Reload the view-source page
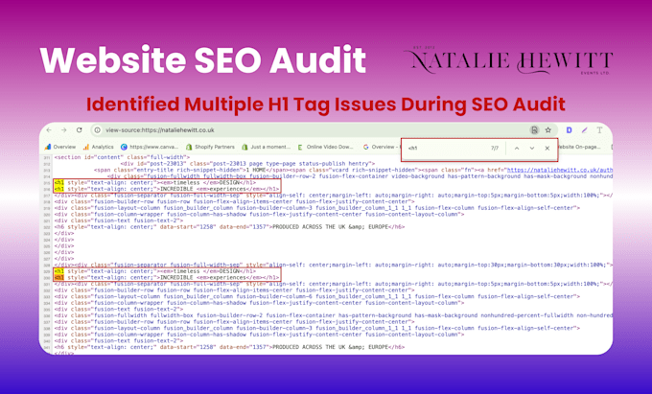This screenshot has height=394, width=652. pyautogui.click(x=79, y=130)
